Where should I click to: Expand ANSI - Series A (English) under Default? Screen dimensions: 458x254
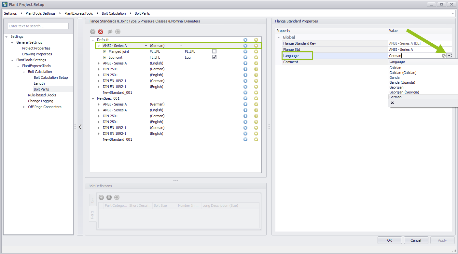coord(99,63)
